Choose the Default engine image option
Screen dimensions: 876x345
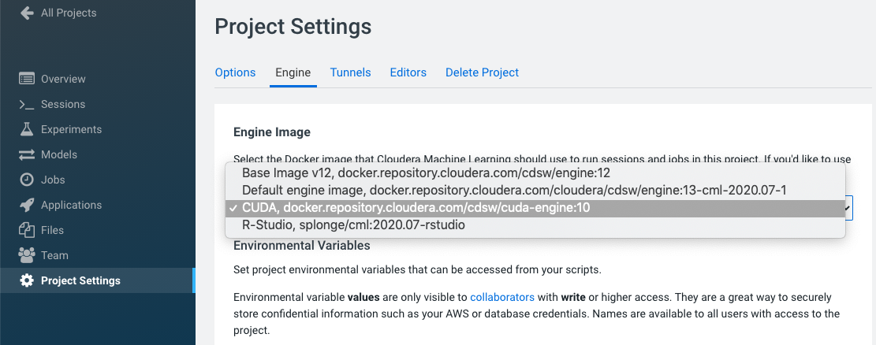pos(514,190)
